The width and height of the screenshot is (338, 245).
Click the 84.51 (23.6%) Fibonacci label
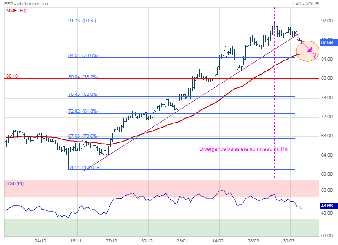tap(84, 55)
